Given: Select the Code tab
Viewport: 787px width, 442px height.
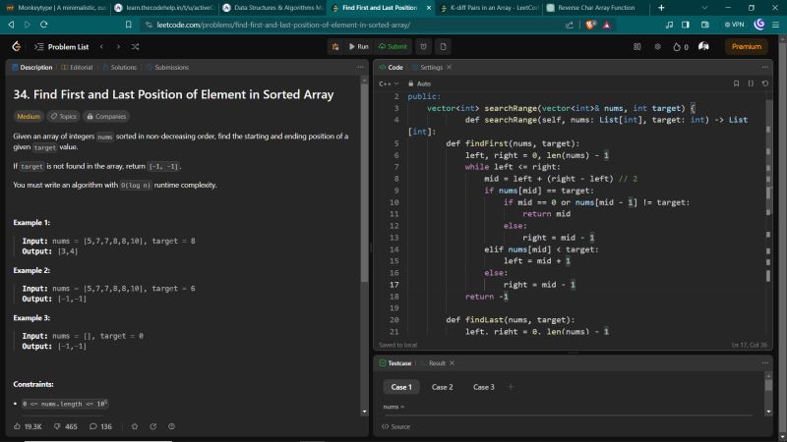Looking at the screenshot, I should [x=392, y=67].
